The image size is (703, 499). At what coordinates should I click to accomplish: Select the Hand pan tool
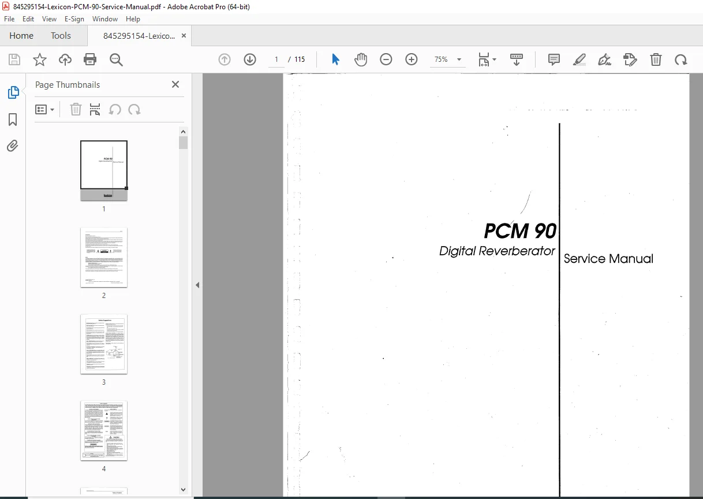point(361,59)
